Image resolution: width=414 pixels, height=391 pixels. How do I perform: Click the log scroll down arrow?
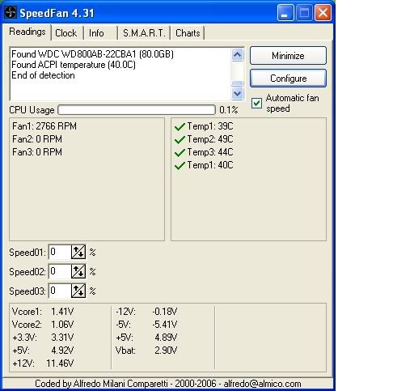click(238, 93)
